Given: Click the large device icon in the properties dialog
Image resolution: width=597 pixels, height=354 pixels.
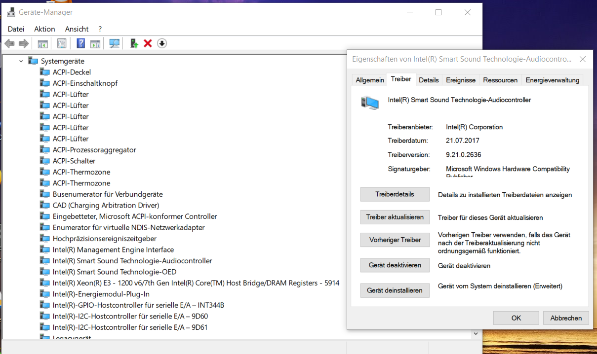Looking at the screenshot, I should tap(370, 103).
